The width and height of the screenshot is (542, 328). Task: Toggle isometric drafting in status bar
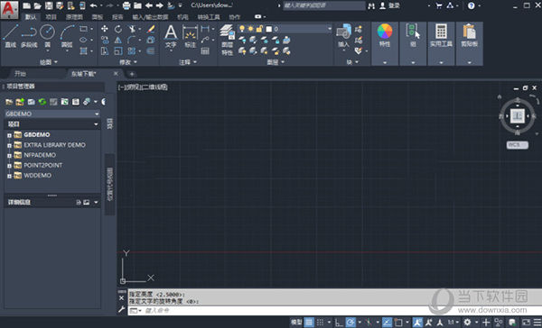pos(369,322)
